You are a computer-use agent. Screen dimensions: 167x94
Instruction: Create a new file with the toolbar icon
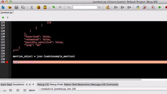click(3, 7)
